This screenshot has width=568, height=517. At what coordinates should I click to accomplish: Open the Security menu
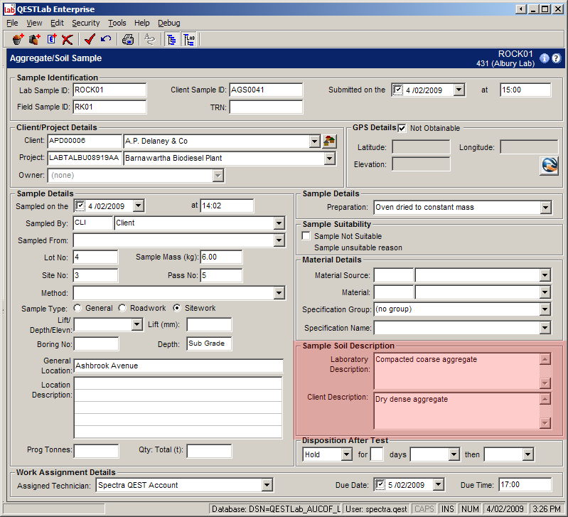click(x=85, y=23)
